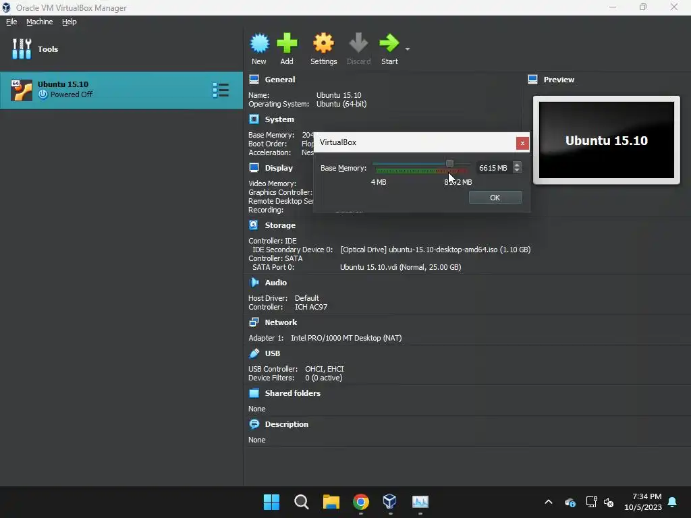This screenshot has width=691, height=518.
Task: Click the USB section icon
Action: (x=254, y=353)
